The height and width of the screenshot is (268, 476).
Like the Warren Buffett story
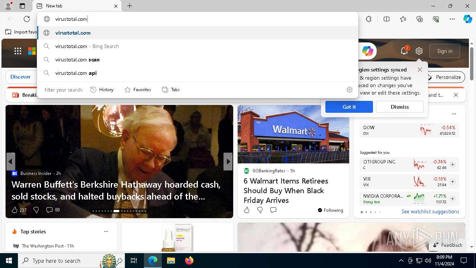[x=15, y=210]
